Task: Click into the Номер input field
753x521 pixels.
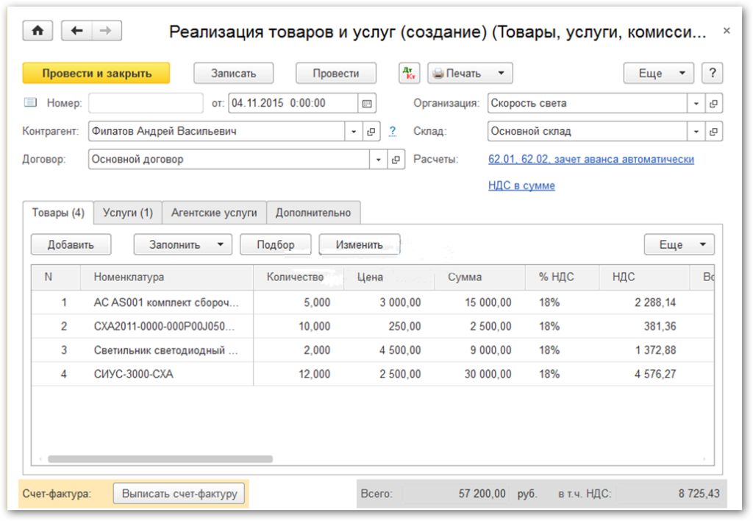Action: (146, 103)
